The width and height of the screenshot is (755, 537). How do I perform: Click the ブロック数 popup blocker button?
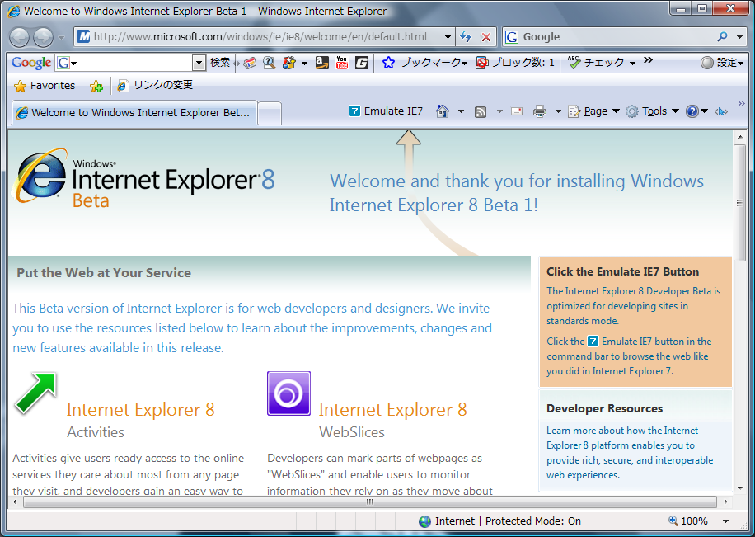[x=514, y=63]
